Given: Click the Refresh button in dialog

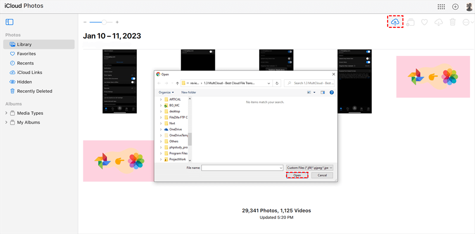Looking at the screenshot, I should click(x=277, y=83).
